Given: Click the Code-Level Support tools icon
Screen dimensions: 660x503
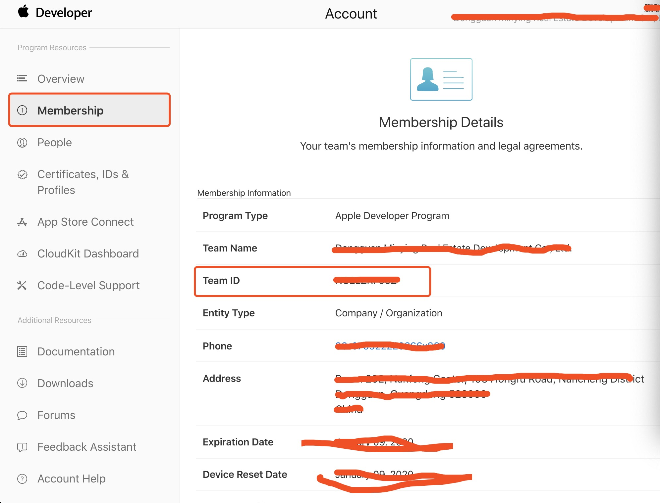Looking at the screenshot, I should (x=22, y=285).
